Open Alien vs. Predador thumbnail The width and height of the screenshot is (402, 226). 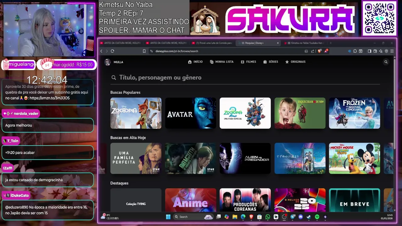click(245, 159)
